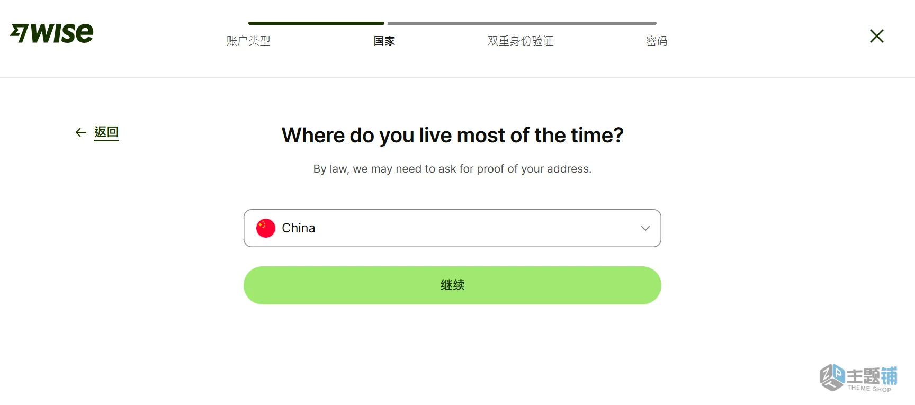Click the question heading about where you live
Viewport: 915px width, 405px height.
pos(452,136)
